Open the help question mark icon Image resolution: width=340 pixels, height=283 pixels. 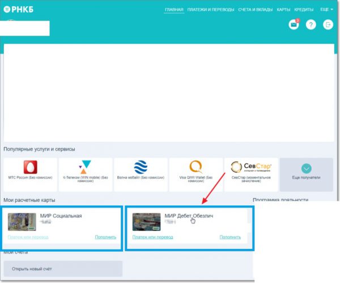click(311, 24)
